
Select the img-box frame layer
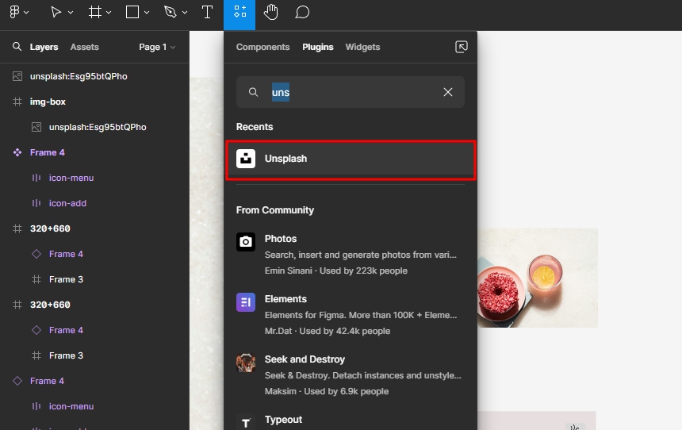[95, 102]
